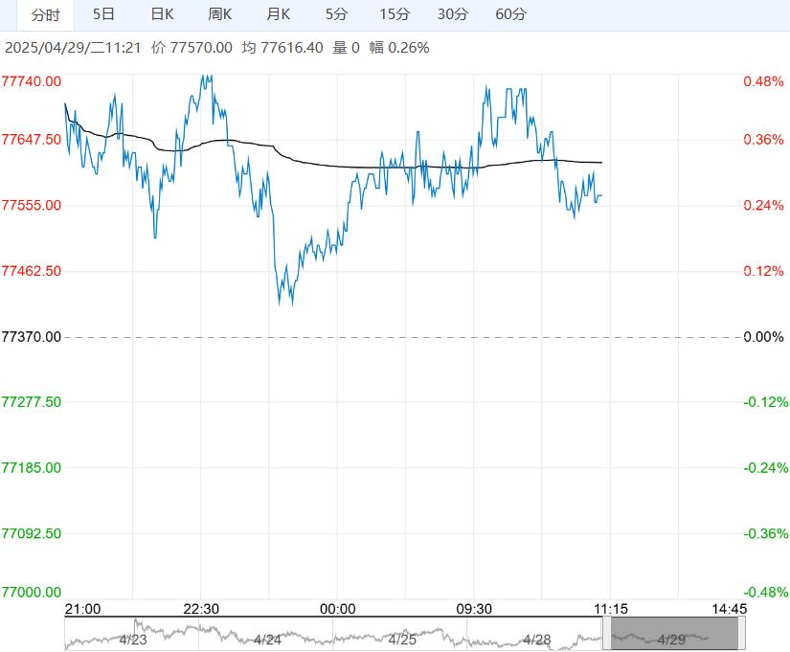Select the 分时 intraday chart tab

tap(45, 14)
